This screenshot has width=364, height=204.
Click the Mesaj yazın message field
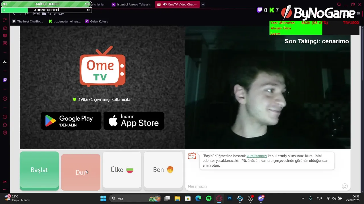pyautogui.click(x=263, y=186)
